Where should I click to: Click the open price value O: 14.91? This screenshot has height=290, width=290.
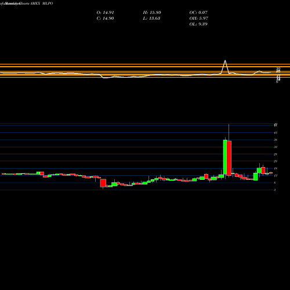pos(105,13)
